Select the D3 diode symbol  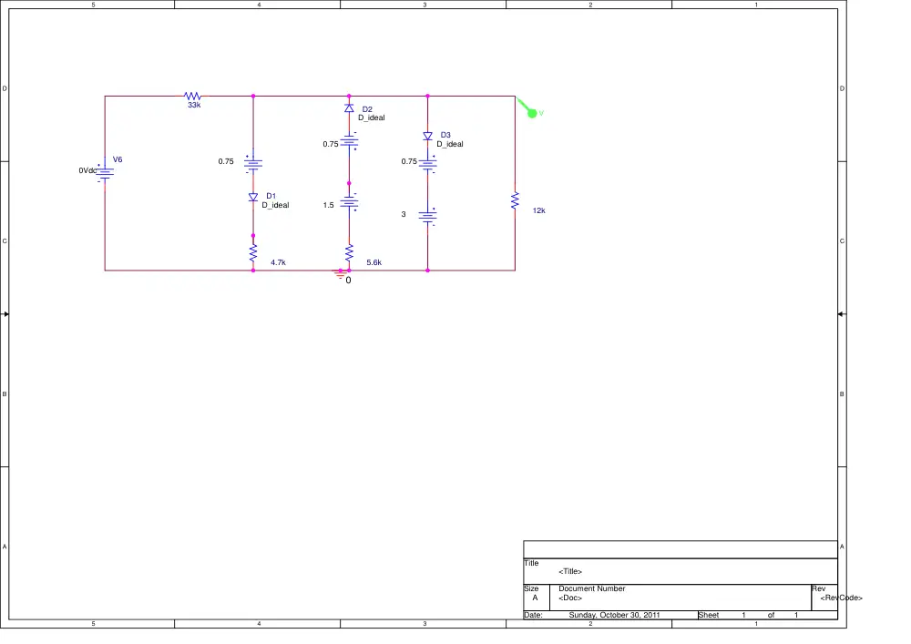(427, 136)
